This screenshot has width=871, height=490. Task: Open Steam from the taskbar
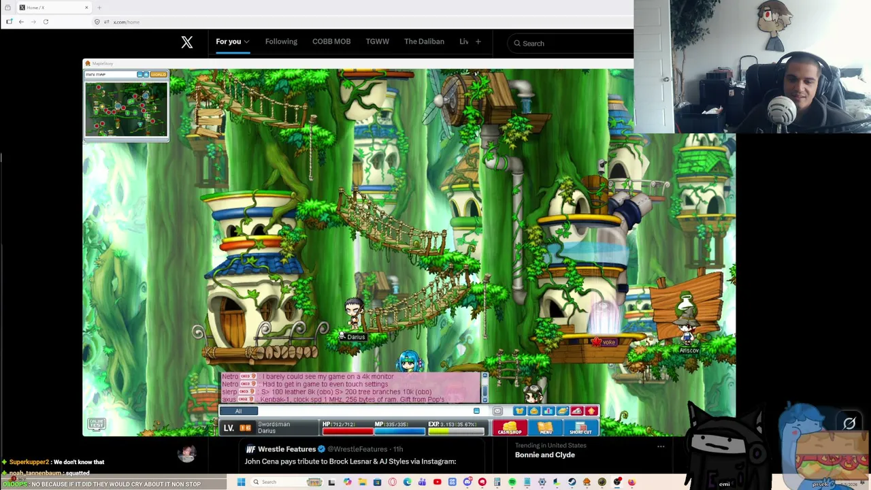(x=572, y=482)
